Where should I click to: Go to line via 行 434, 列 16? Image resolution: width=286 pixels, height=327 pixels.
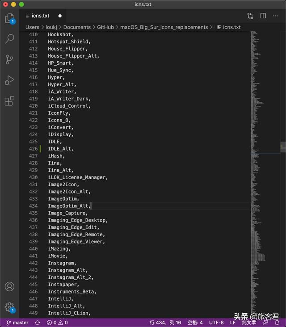(165, 323)
